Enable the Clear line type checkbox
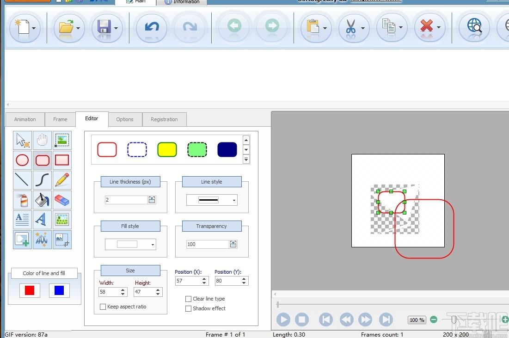This screenshot has height=338, width=509. tap(188, 299)
